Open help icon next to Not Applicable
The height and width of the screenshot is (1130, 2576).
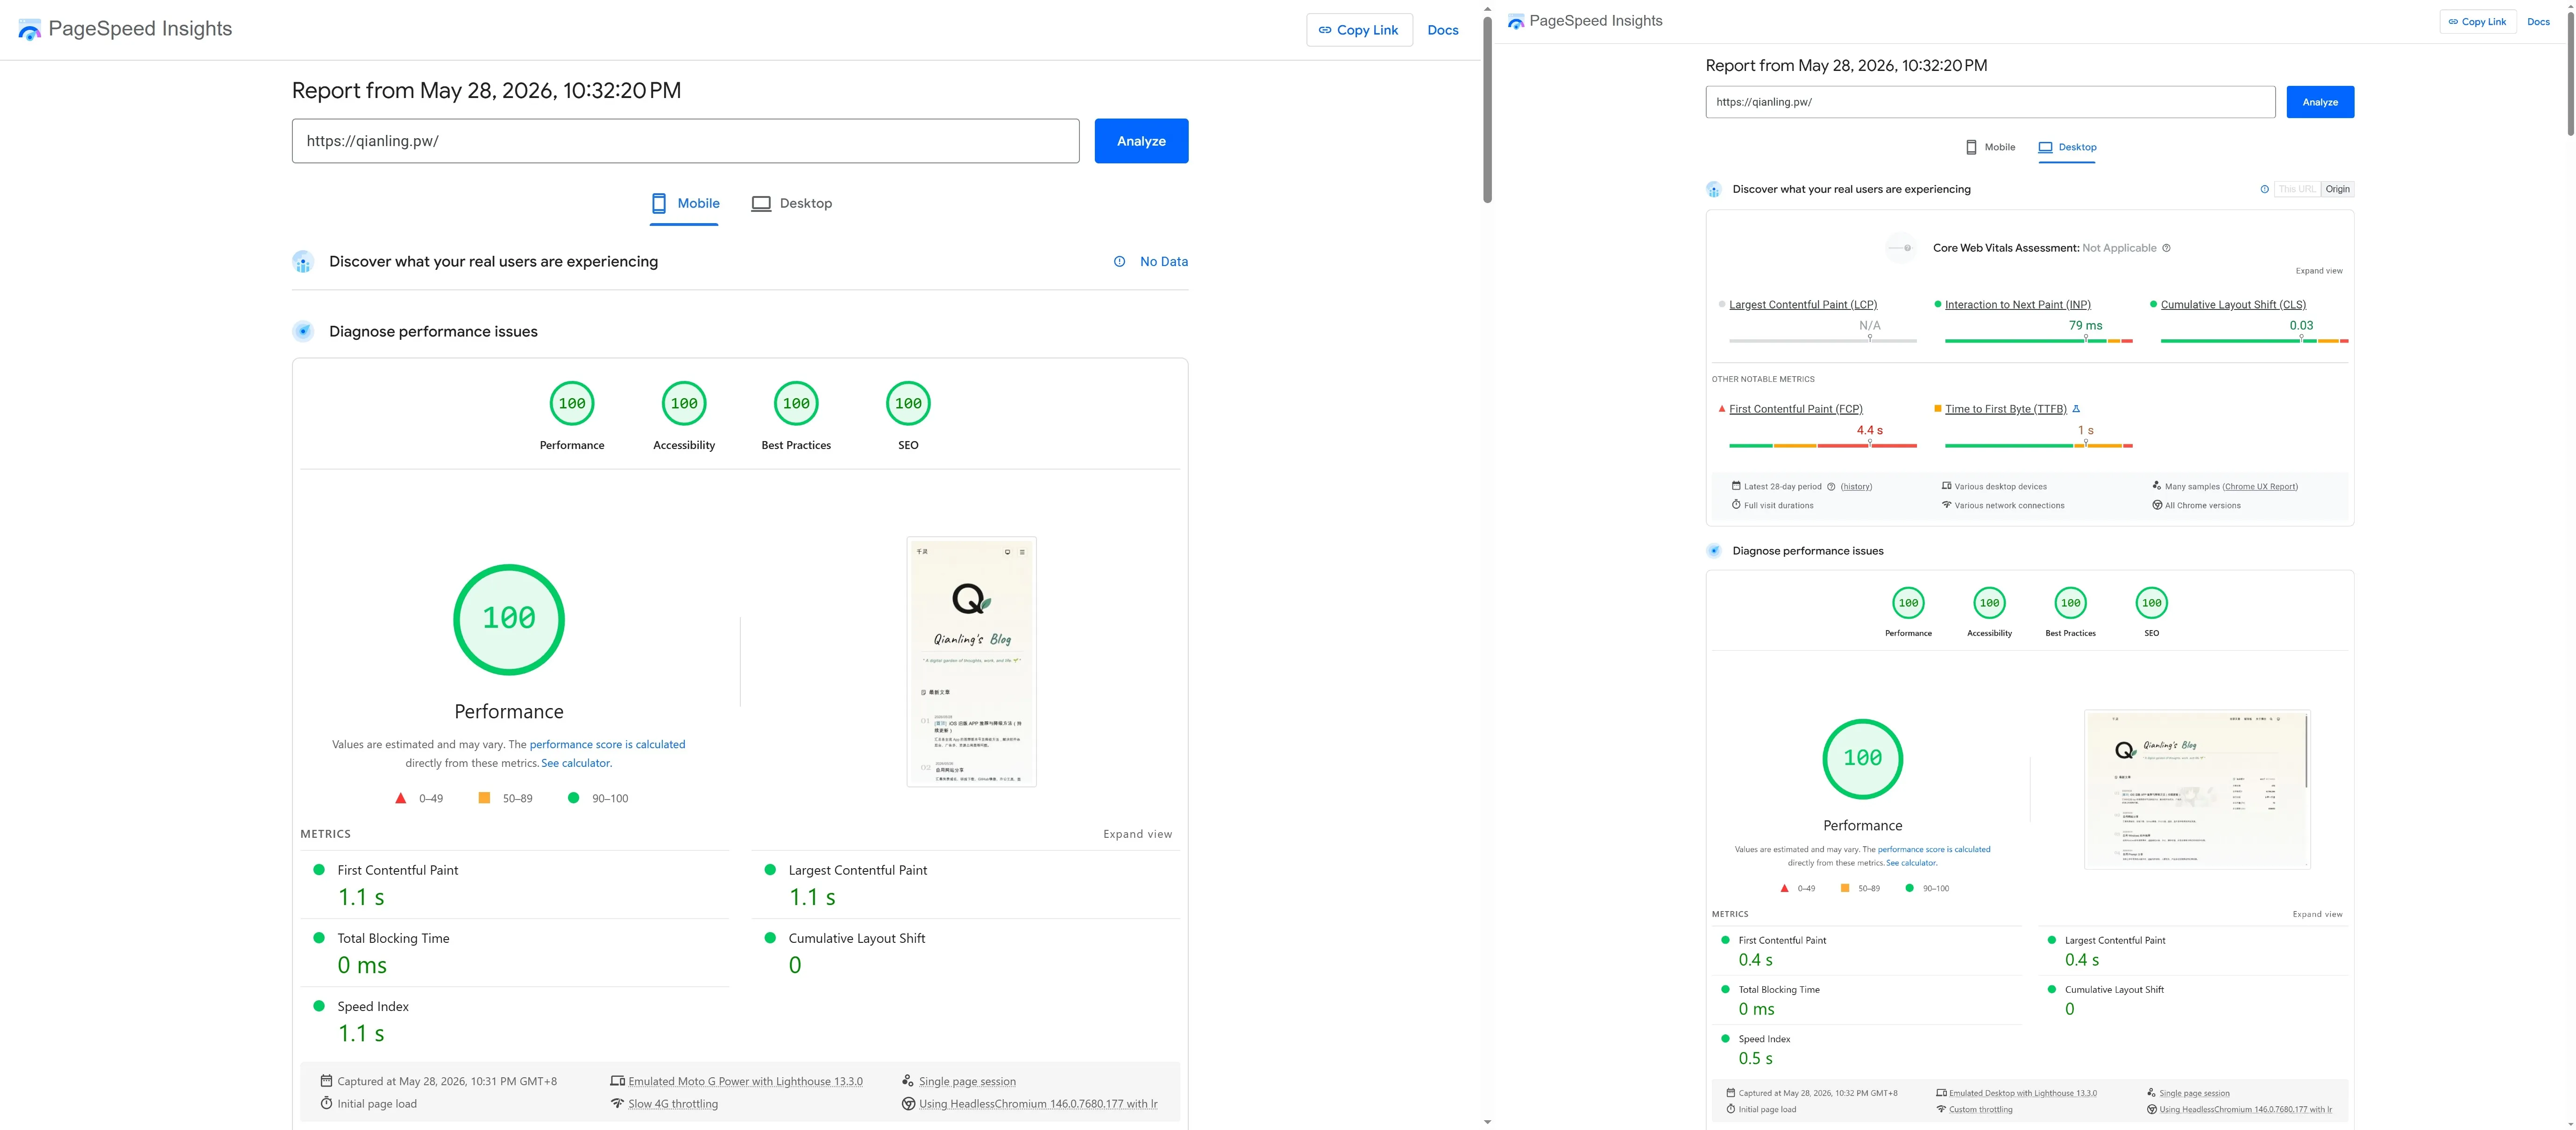coord(2166,248)
